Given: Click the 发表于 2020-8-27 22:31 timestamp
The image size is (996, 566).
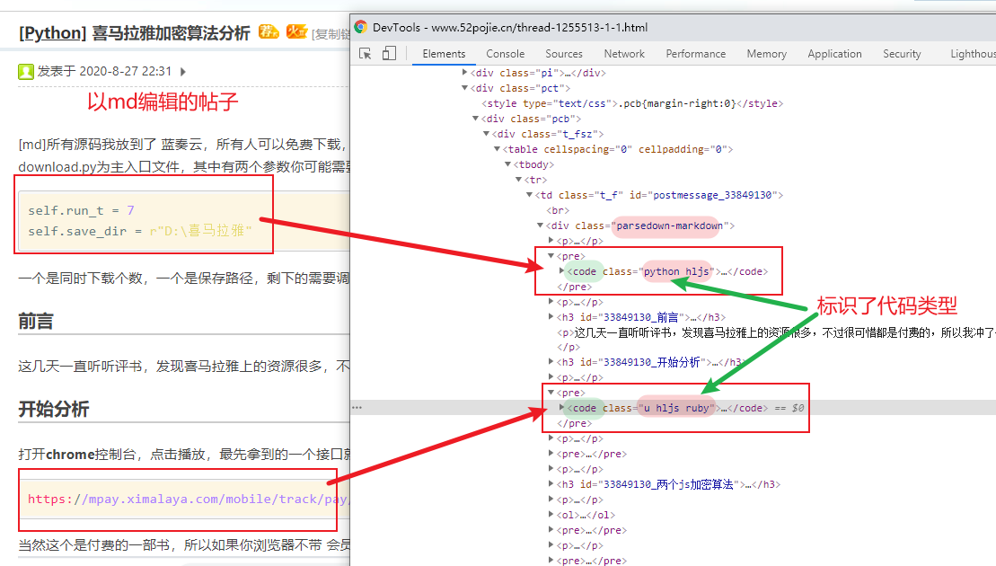Looking at the screenshot, I should (x=104, y=71).
